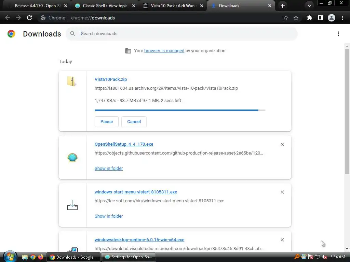This screenshot has width=350, height=262.
Task: Click the network tray icon
Action: 318,257
